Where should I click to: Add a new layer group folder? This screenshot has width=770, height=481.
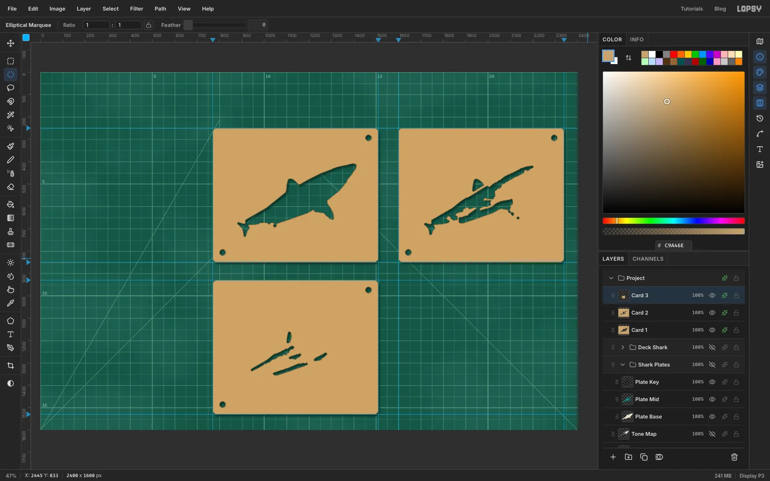629,457
